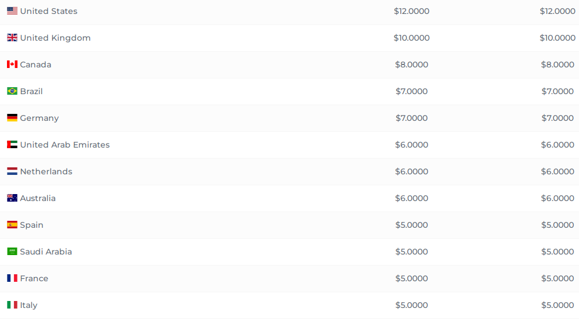Click the France flag icon
Screen dimensions: 579x319
[12, 278]
